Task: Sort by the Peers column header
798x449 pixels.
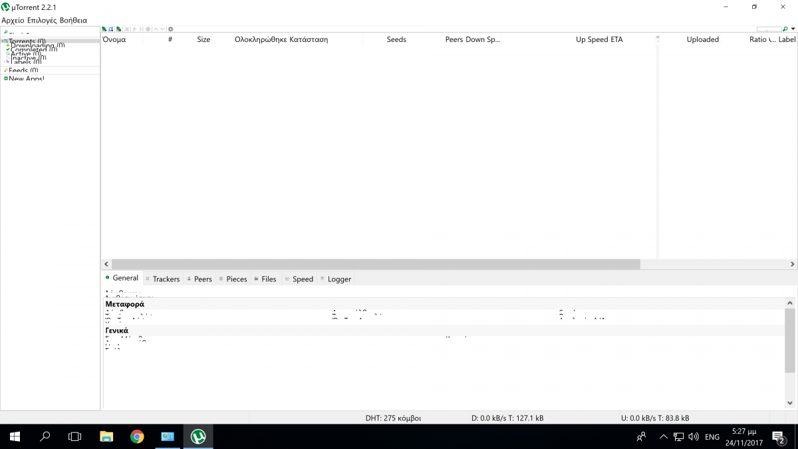Action: click(454, 39)
